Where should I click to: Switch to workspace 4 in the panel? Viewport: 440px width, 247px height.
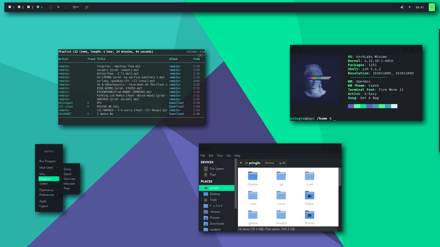tap(40, 7)
